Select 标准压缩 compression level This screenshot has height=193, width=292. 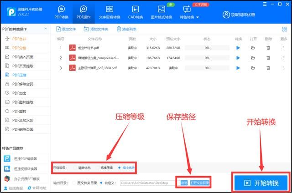104,168
